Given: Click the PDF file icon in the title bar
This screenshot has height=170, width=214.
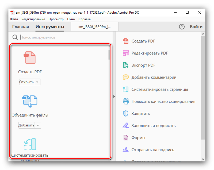Looking at the screenshot, I should [x=13, y=12].
